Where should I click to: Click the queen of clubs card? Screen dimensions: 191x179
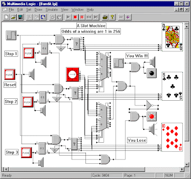pyautogui.click(x=172, y=37)
